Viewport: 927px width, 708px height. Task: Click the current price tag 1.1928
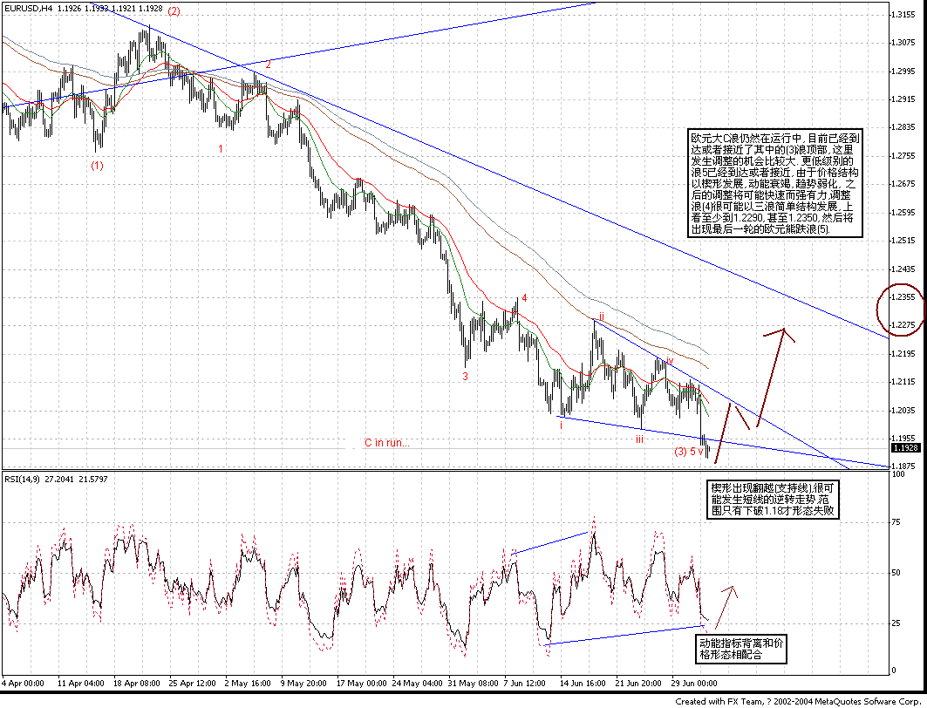click(x=907, y=448)
